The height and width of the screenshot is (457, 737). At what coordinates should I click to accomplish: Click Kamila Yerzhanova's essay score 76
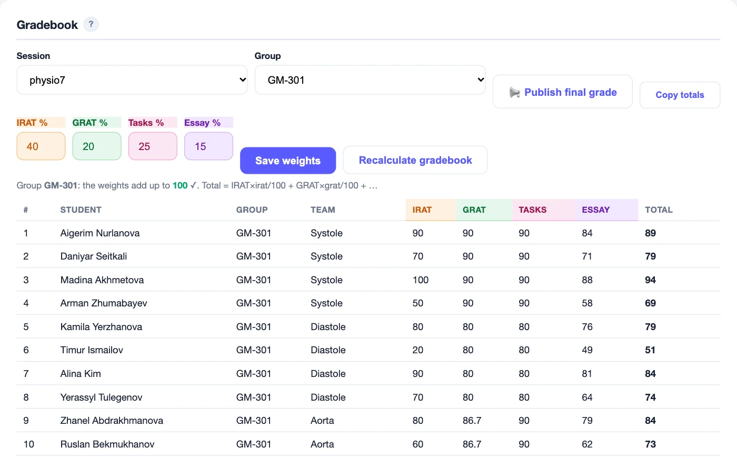coord(587,326)
